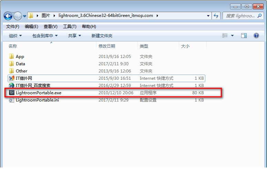Image resolution: width=267 pixels, height=174 pixels.
Task: Click the folder icon in address bar
Action: click(x=31, y=16)
